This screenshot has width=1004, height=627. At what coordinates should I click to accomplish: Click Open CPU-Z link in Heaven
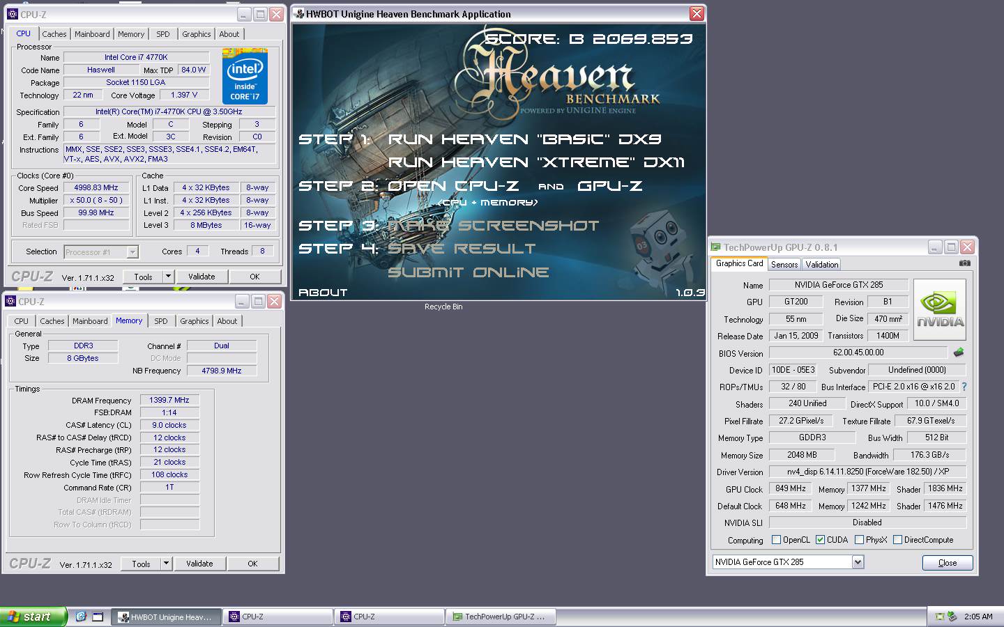[x=453, y=186]
